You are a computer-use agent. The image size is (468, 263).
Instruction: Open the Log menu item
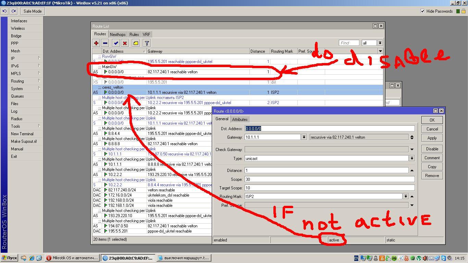click(x=26, y=111)
